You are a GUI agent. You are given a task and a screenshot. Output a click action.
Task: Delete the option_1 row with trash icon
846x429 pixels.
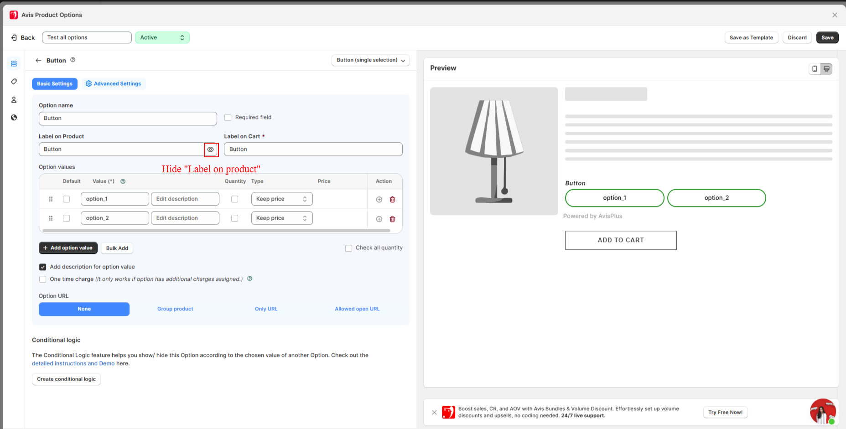tap(392, 200)
